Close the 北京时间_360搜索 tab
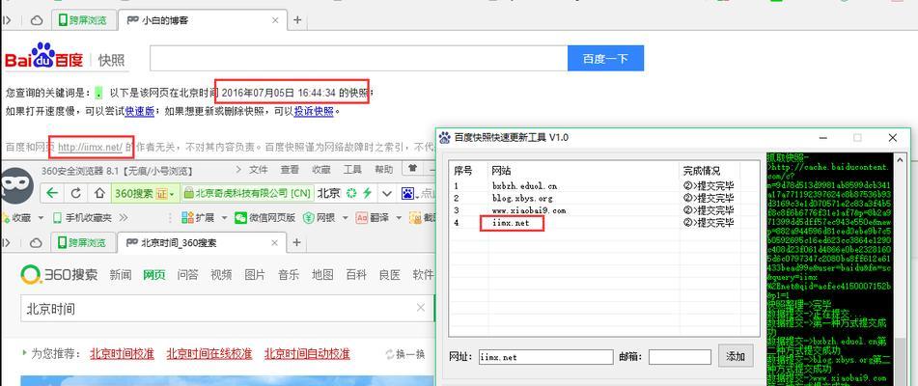This screenshot has height=386, width=918. [x=275, y=242]
